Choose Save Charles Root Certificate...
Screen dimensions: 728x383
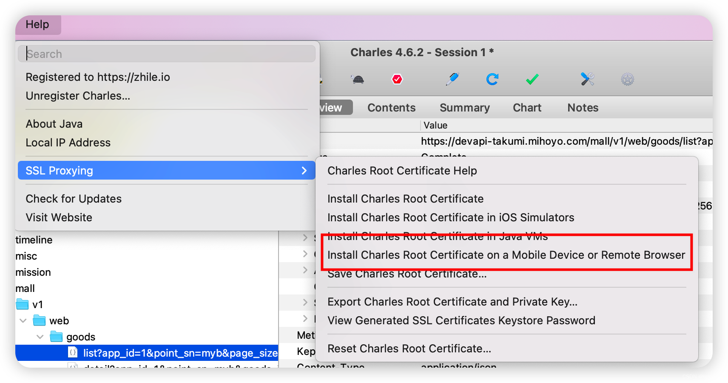407,274
